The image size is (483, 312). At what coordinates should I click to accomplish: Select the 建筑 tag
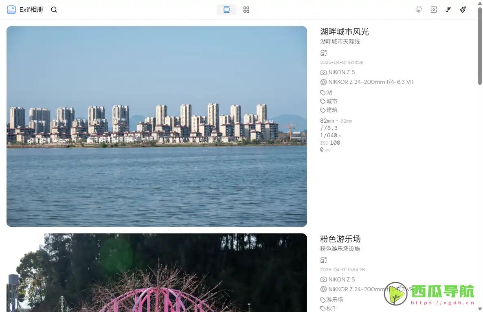coord(332,110)
